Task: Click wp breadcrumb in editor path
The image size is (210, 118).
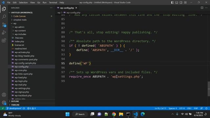Action: 59,12
